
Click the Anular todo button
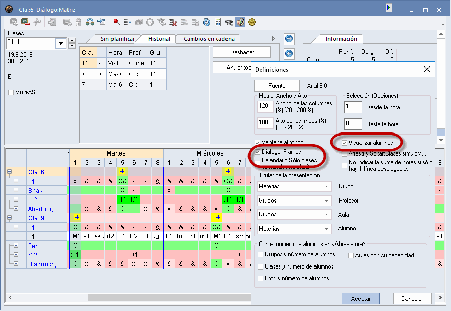232,68
